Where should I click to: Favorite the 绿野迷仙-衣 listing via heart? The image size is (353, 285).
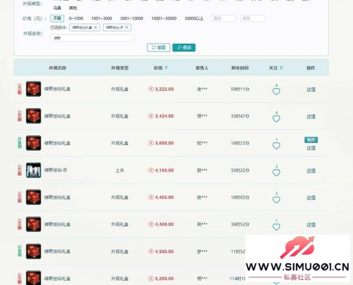(276, 173)
